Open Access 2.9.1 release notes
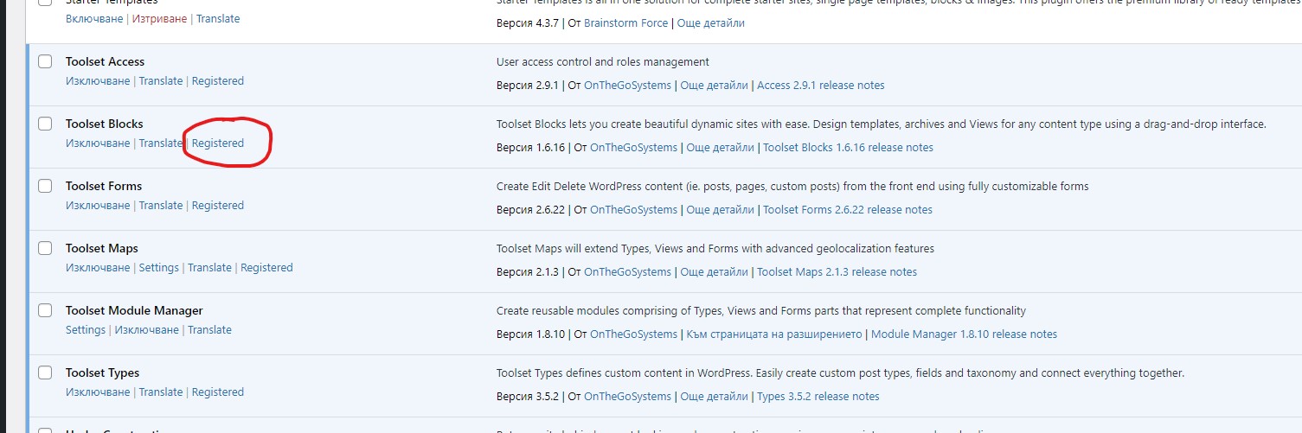 pos(821,85)
